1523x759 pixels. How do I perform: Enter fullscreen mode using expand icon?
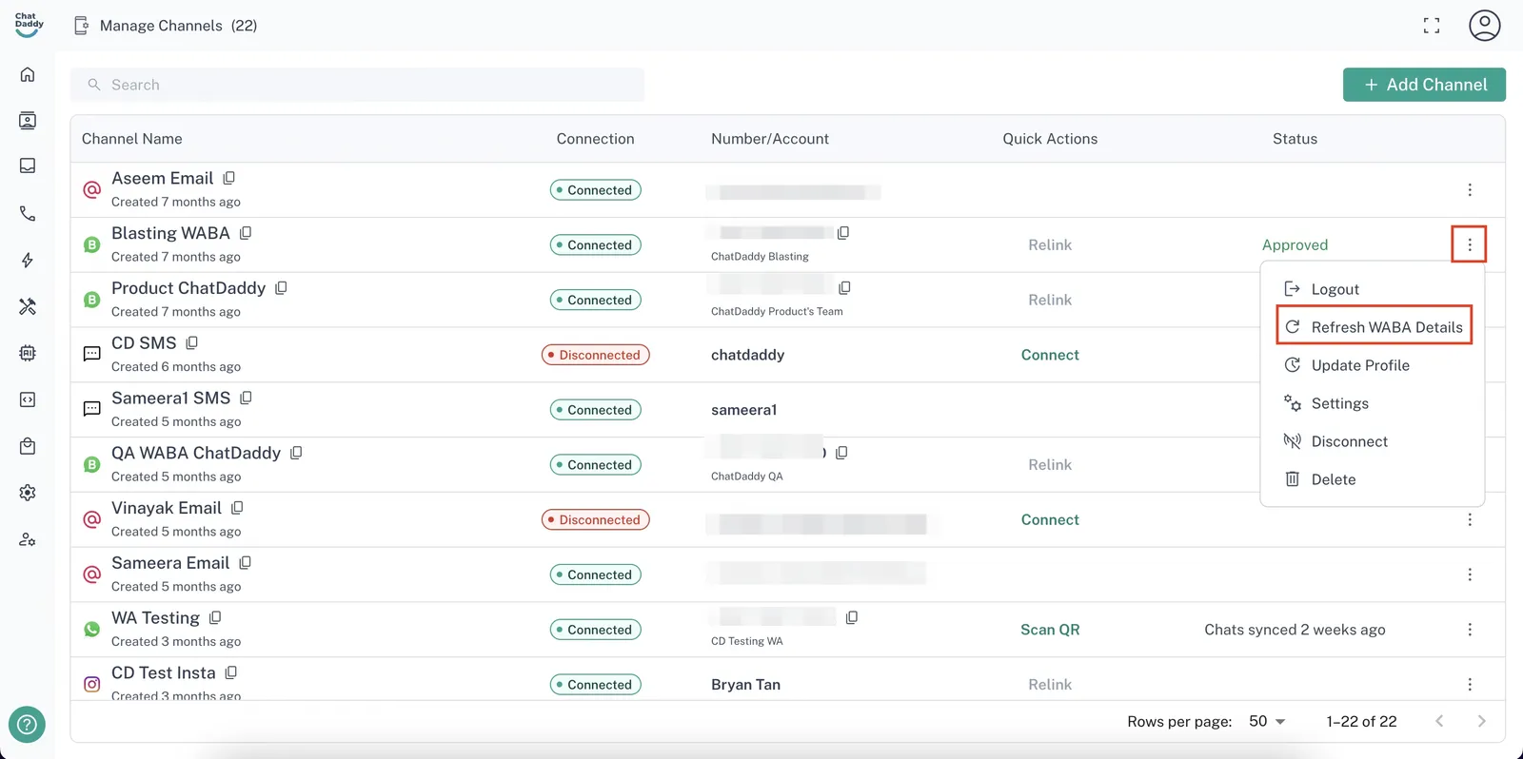click(1431, 26)
